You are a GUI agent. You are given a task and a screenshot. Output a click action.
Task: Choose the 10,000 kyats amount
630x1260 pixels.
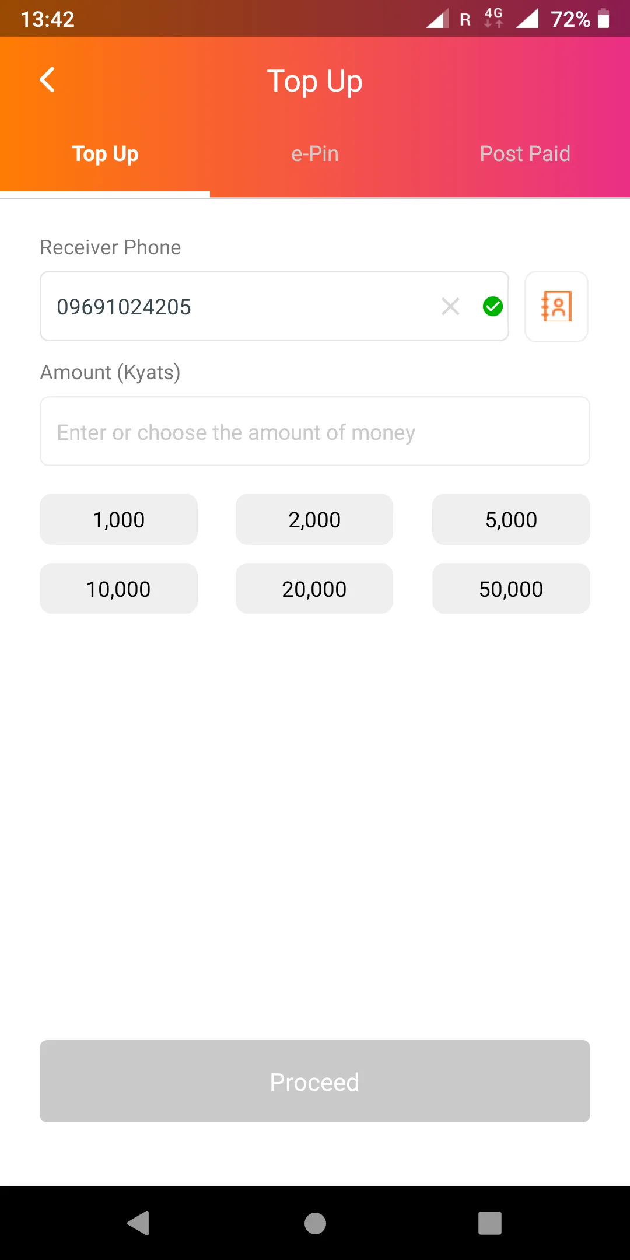118,589
